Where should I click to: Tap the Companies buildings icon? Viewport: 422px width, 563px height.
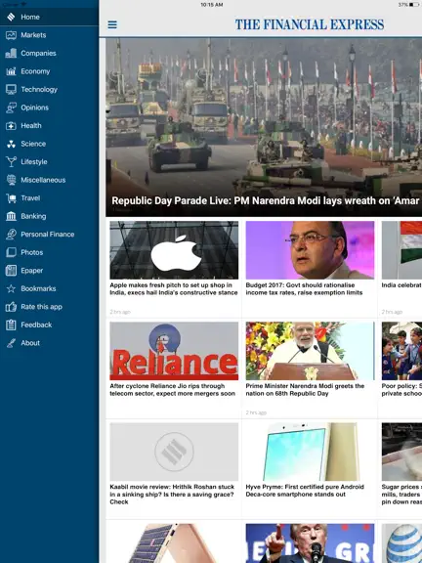[x=11, y=53]
